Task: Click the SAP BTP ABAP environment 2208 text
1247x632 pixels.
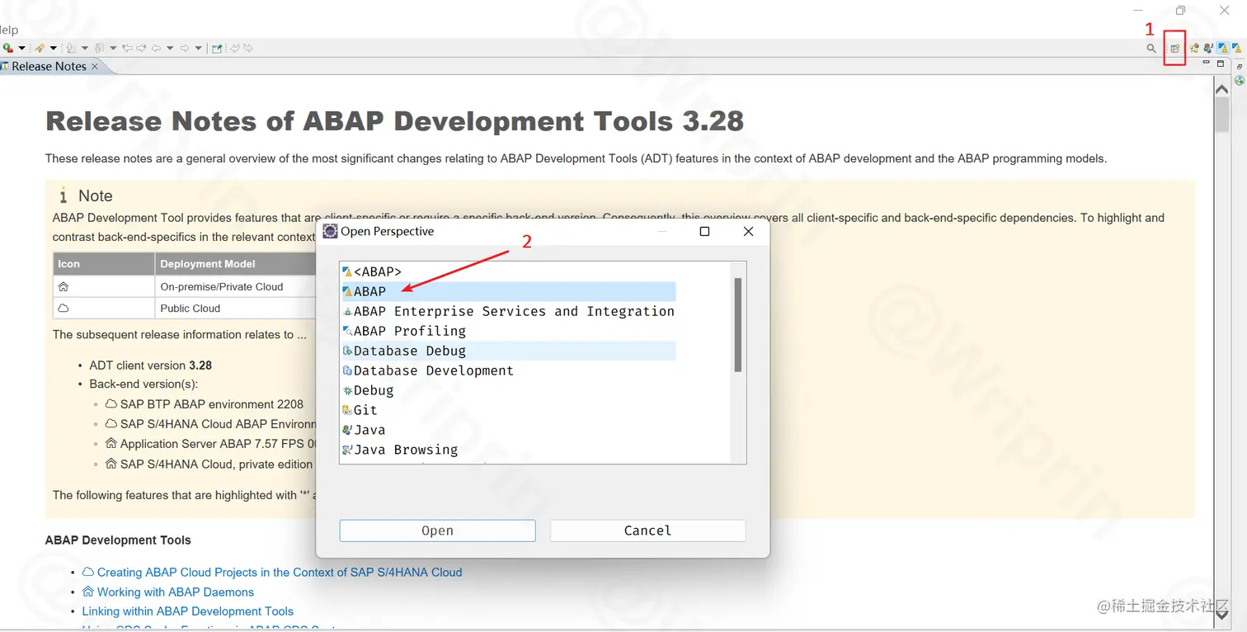Action: click(212, 404)
